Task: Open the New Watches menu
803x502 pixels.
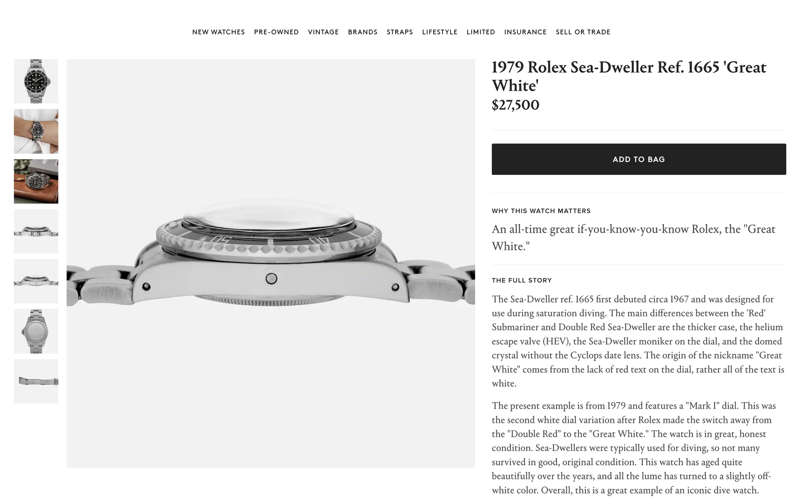Action: pyautogui.click(x=218, y=32)
